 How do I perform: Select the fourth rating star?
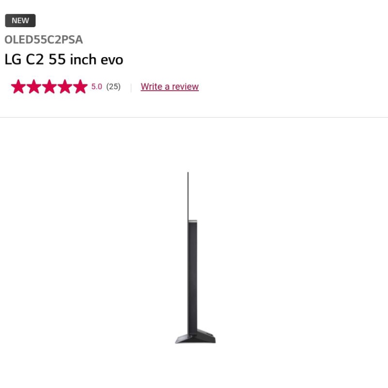tap(65, 86)
